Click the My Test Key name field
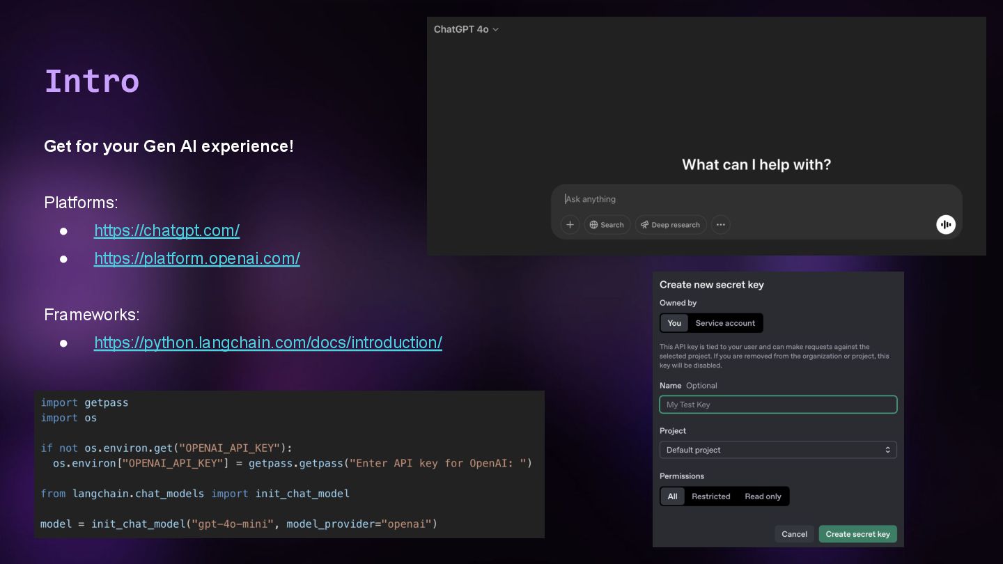This screenshot has height=564, width=1003. (x=778, y=405)
